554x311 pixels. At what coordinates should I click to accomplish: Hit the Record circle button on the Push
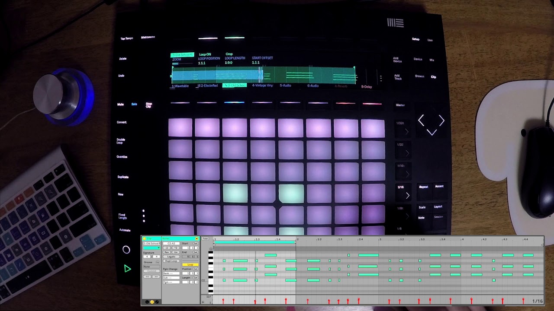pyautogui.click(x=126, y=250)
